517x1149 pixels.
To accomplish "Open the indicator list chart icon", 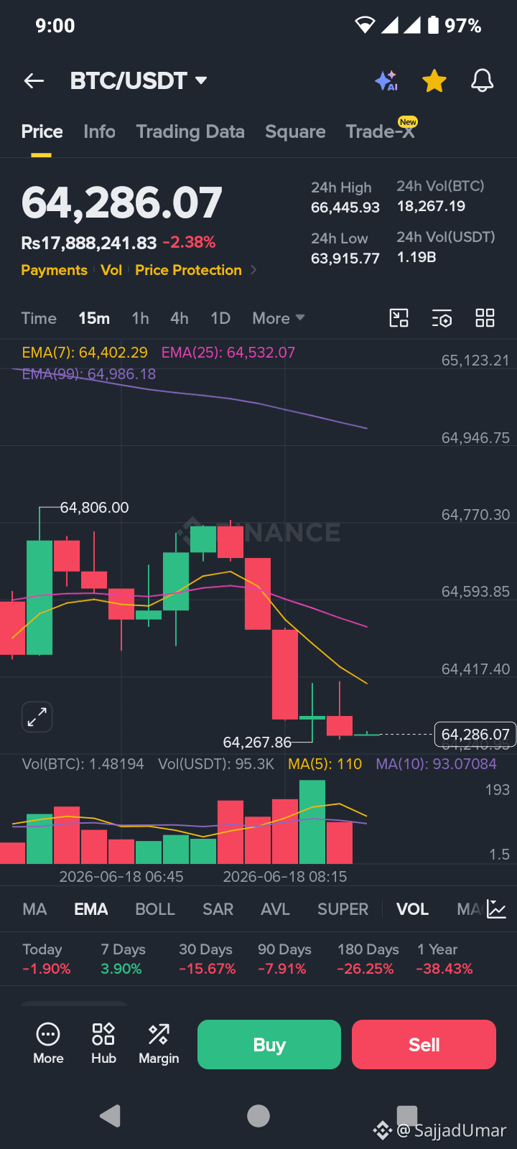I will coord(497,909).
